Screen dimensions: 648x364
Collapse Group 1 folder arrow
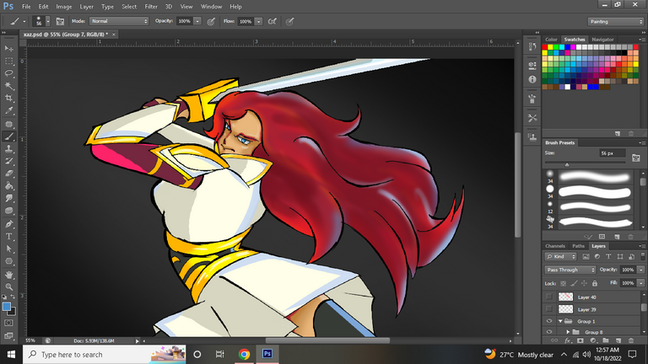pyautogui.click(x=560, y=321)
